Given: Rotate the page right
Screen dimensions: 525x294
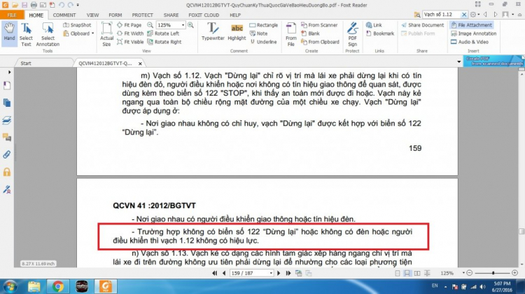Looking at the screenshot, I should point(164,42).
